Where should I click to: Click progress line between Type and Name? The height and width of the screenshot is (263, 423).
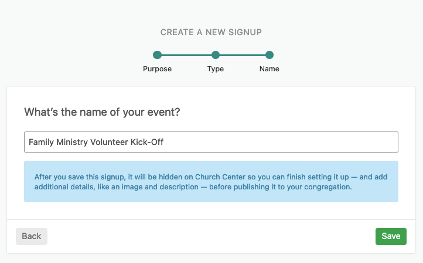(243, 56)
